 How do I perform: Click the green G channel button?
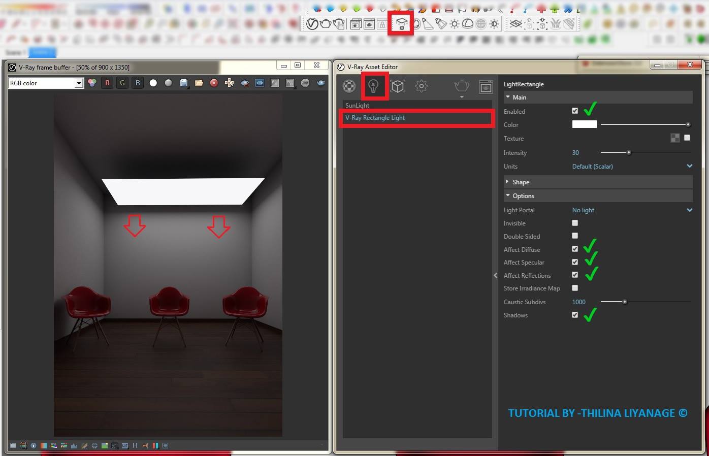(x=122, y=83)
